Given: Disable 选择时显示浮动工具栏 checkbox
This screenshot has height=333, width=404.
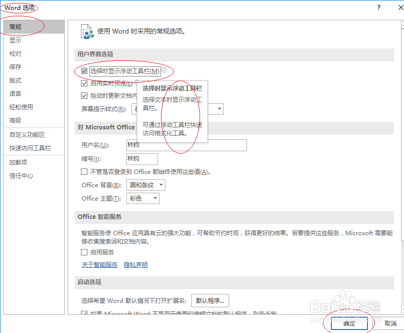Looking at the screenshot, I should [83, 71].
